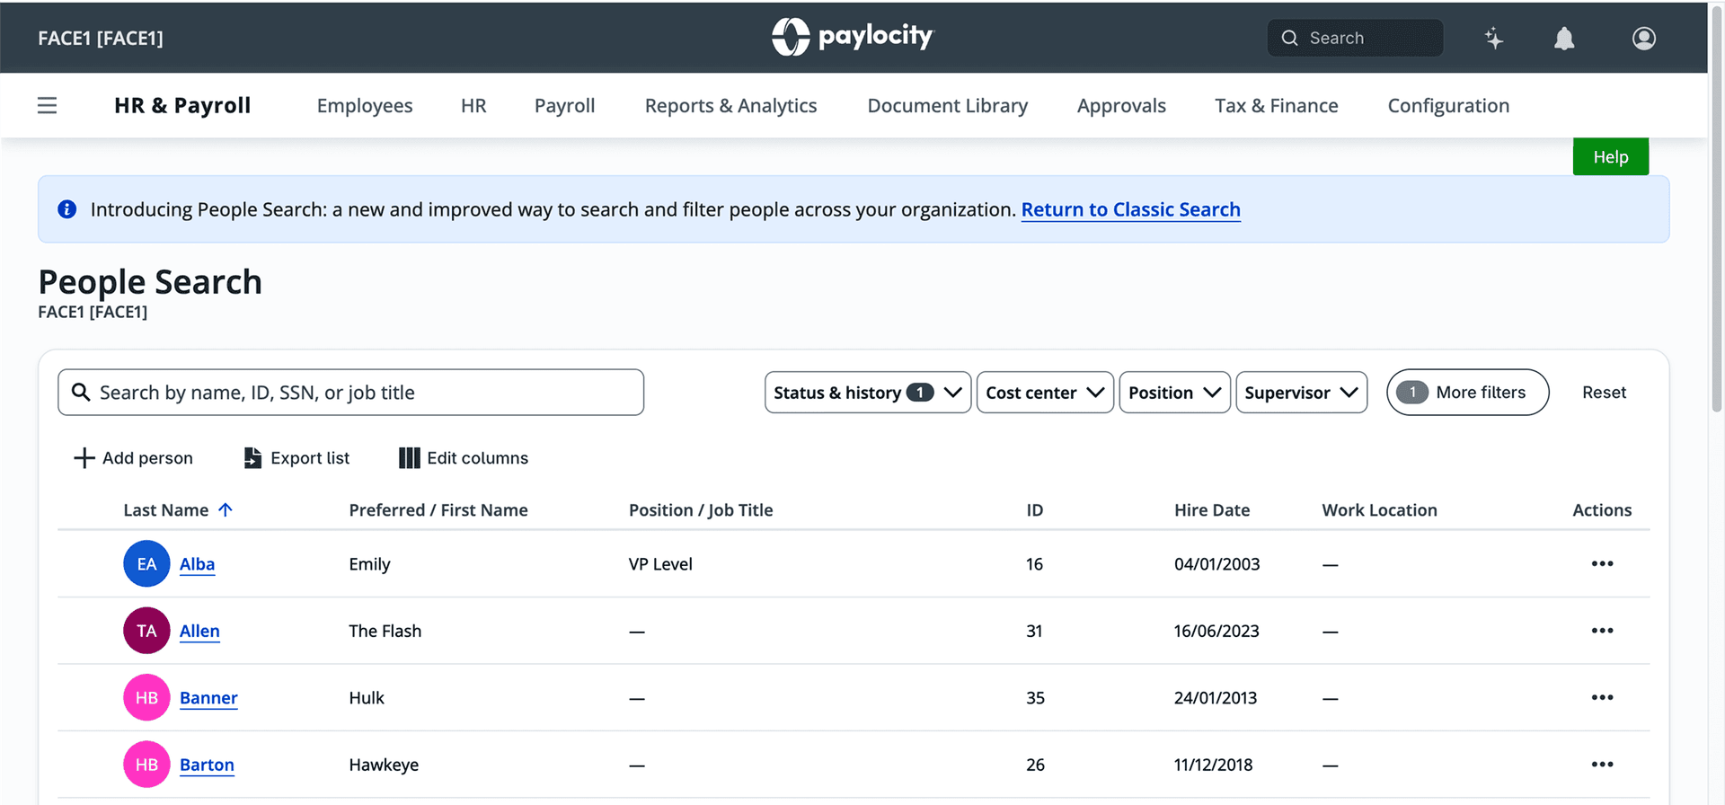
Task: Open actions menu for Alba row
Action: 1602,564
